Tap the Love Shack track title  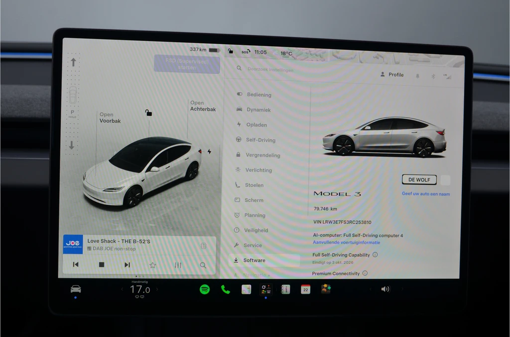click(x=119, y=241)
